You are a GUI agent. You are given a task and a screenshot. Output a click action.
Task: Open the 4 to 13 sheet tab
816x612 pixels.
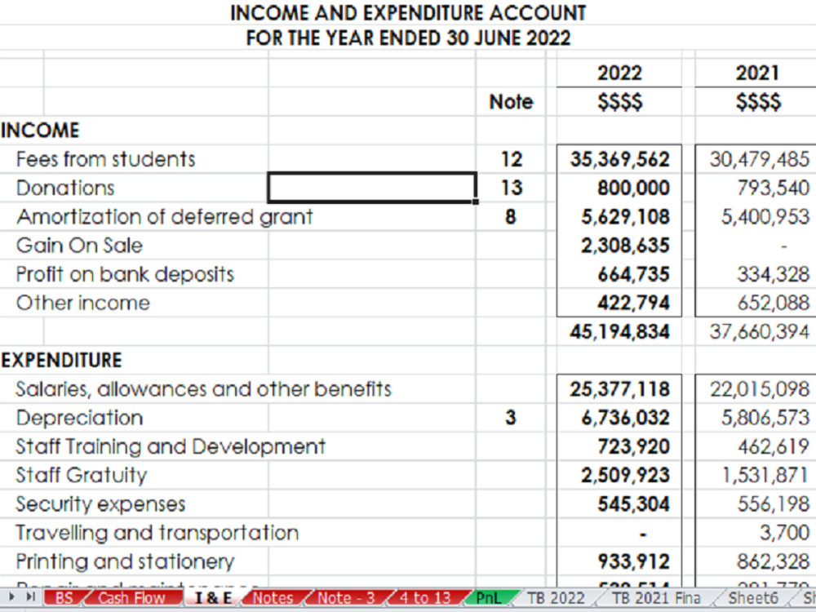(x=424, y=598)
